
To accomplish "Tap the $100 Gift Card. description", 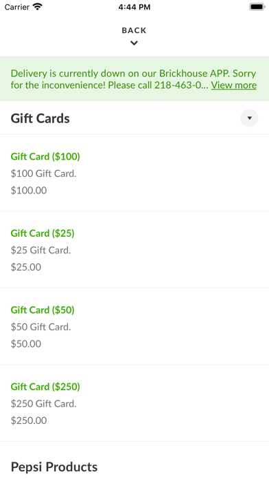I will [x=43, y=173].
